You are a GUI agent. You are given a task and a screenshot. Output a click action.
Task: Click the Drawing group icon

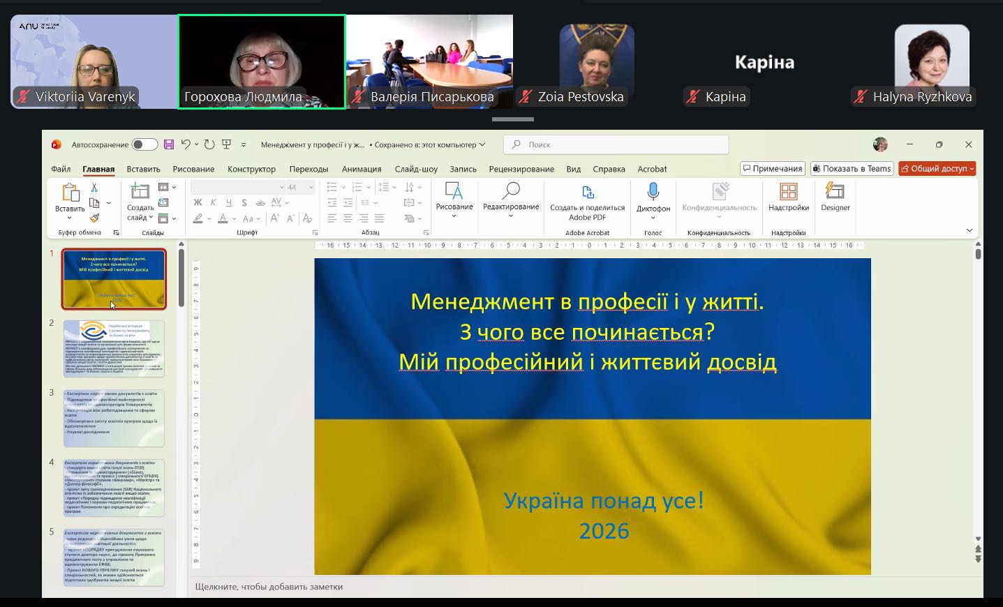click(454, 191)
